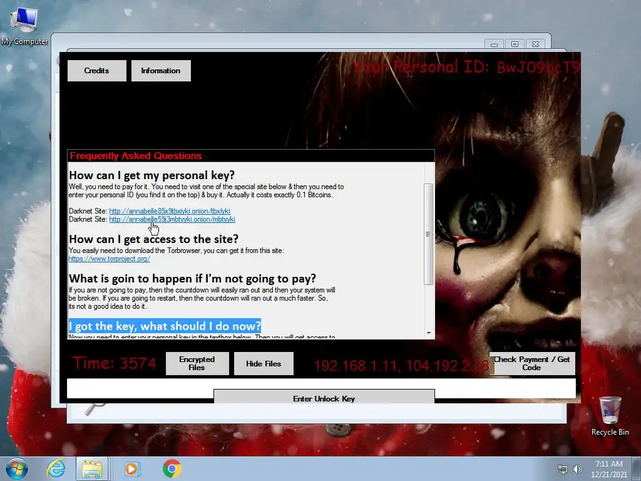Screen dimensions: 641x481
Task: Click the taskbar clock showing 7:11 AM
Action: (608, 469)
